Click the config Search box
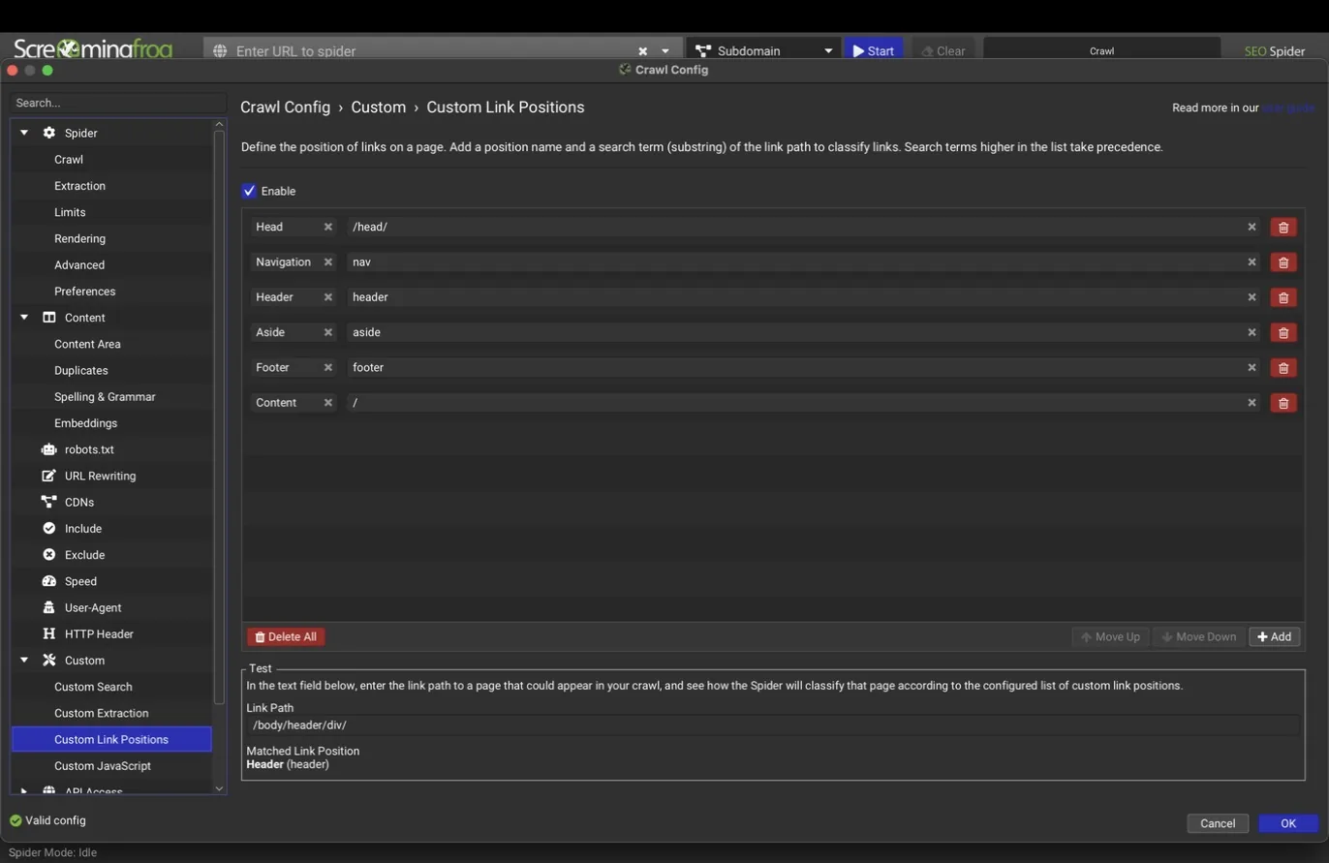Image resolution: width=1329 pixels, height=863 pixels. pos(118,103)
